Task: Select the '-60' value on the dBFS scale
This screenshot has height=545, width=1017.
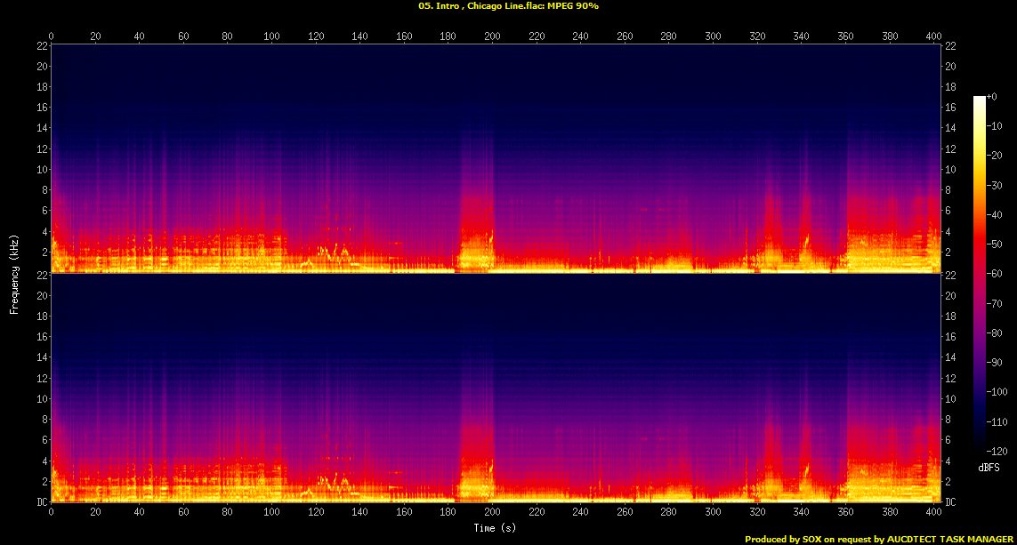Action: pyautogui.click(x=998, y=276)
